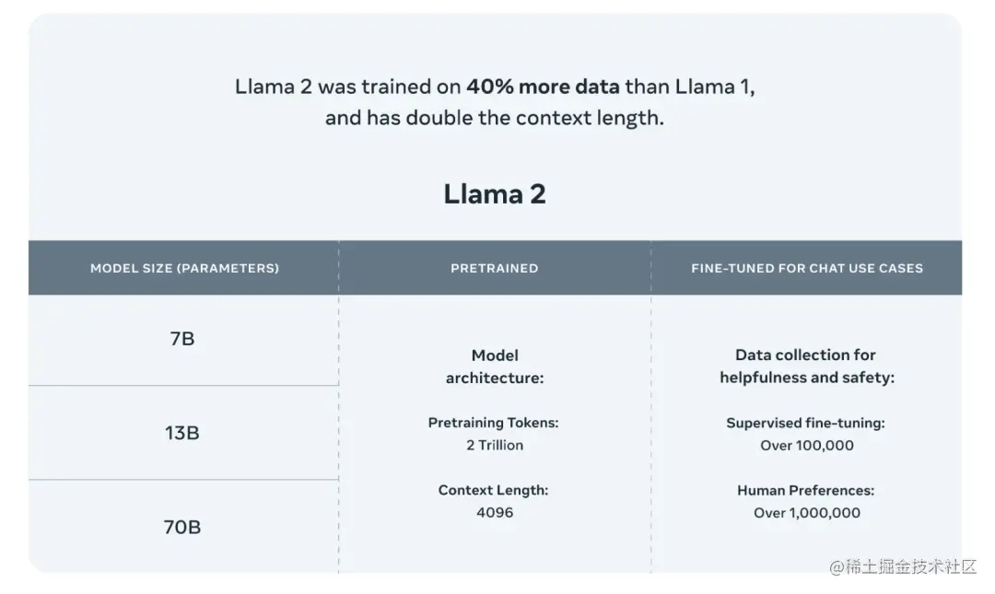Select the "Over 100,000" value
The height and width of the screenshot is (594, 995).
(x=807, y=445)
